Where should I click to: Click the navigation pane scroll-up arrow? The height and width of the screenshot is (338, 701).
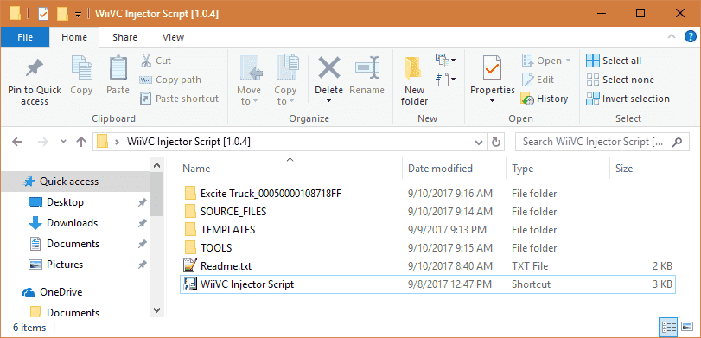click(x=156, y=164)
